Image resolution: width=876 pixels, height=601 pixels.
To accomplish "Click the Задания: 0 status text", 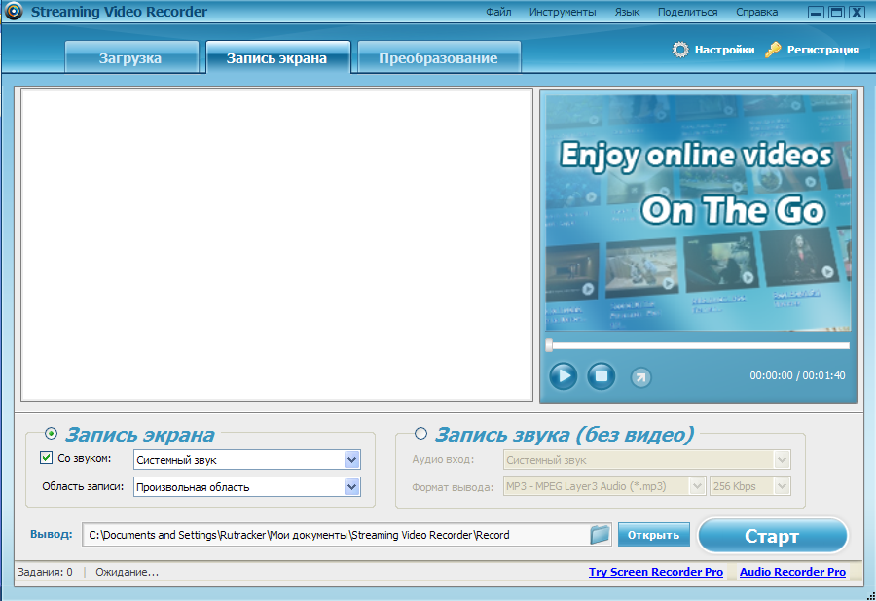I will [x=45, y=572].
